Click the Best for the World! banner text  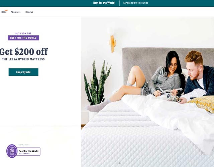[x=104, y=3]
